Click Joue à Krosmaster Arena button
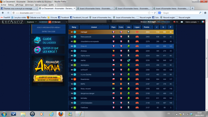208x117 pixels. point(49,27)
